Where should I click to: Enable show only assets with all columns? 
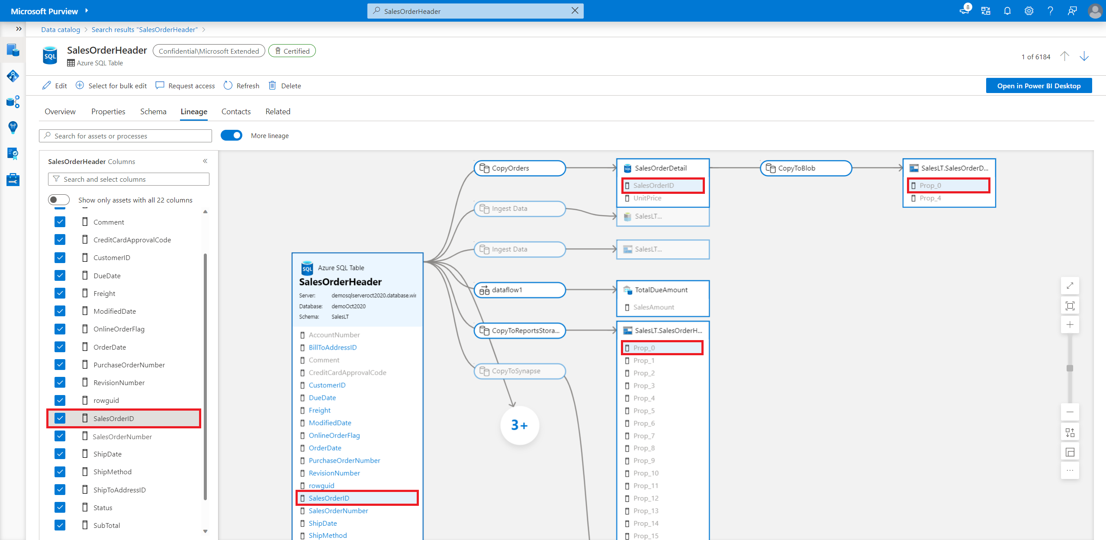(x=59, y=199)
